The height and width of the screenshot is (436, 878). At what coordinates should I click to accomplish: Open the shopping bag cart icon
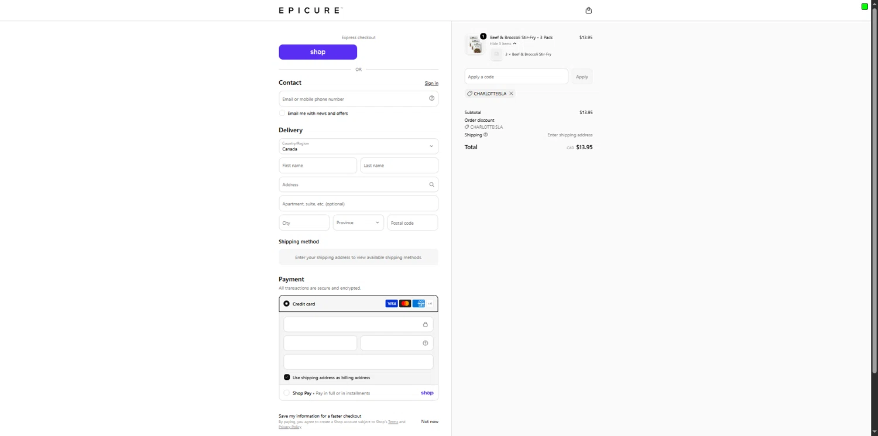point(589,11)
